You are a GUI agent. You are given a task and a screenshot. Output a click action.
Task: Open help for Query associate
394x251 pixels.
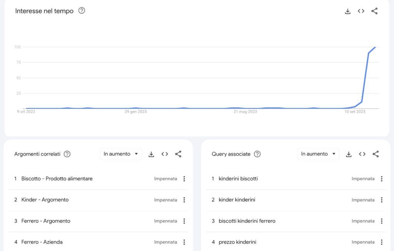(257, 154)
